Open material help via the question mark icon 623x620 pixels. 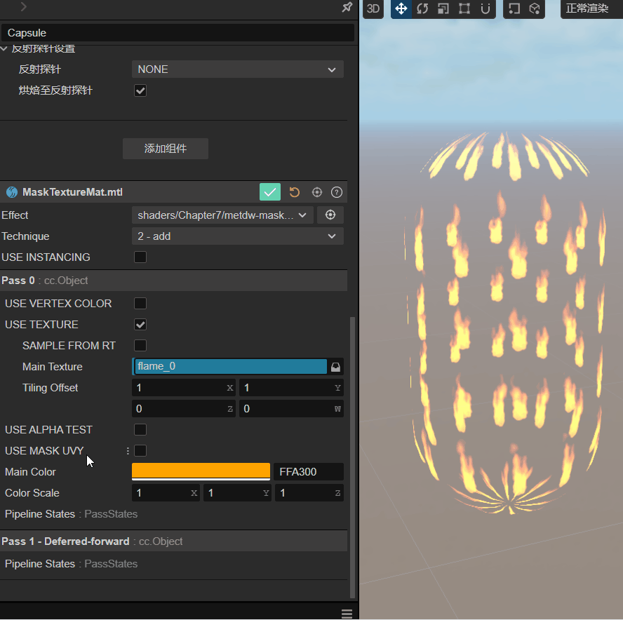tap(337, 191)
